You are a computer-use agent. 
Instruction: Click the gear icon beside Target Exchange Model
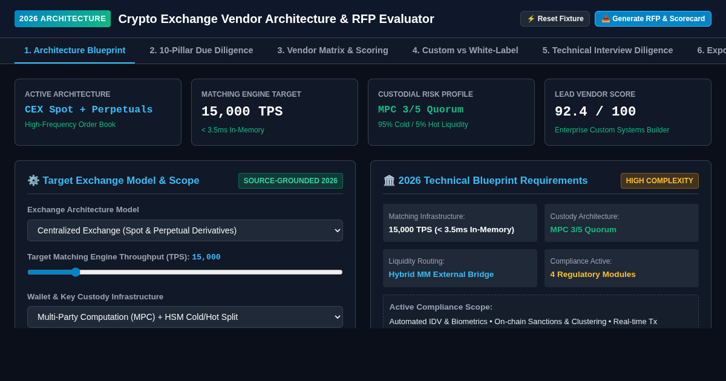click(x=33, y=180)
